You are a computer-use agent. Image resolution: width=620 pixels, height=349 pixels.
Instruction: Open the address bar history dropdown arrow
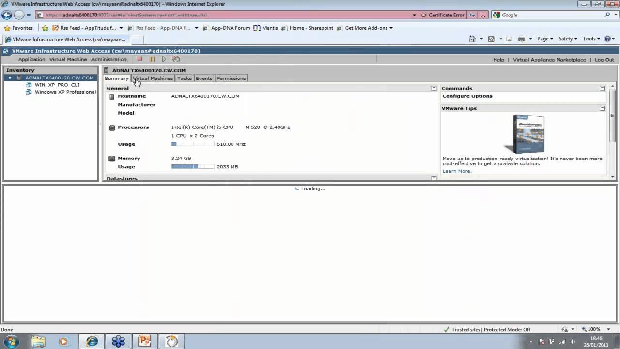414,15
